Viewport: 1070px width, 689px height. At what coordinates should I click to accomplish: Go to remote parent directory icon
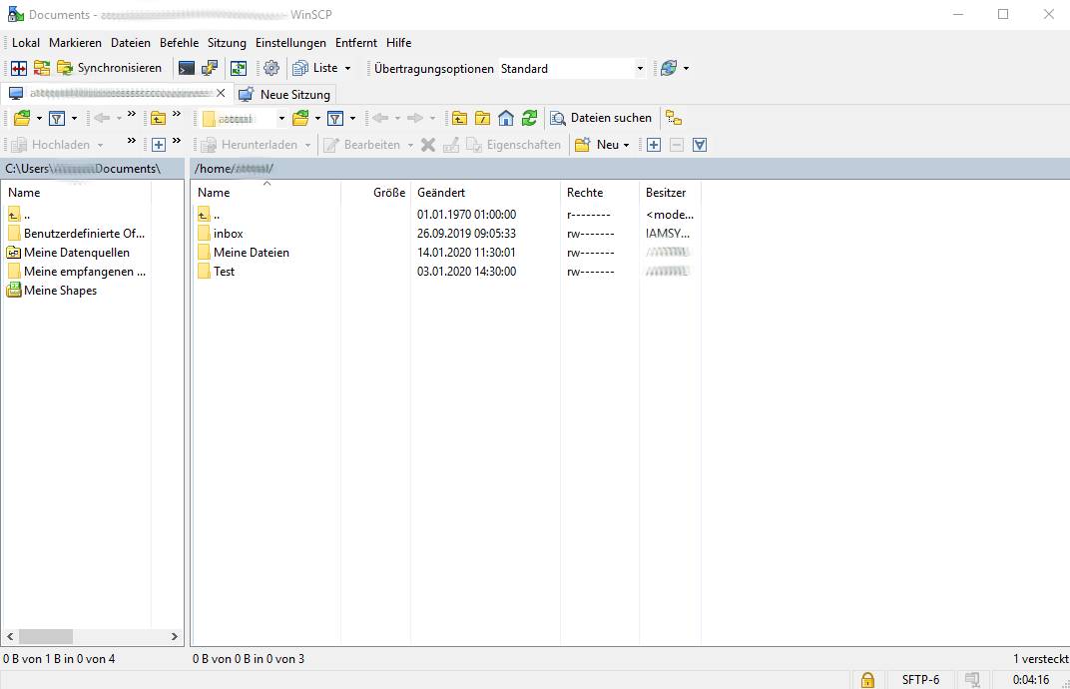pos(459,118)
